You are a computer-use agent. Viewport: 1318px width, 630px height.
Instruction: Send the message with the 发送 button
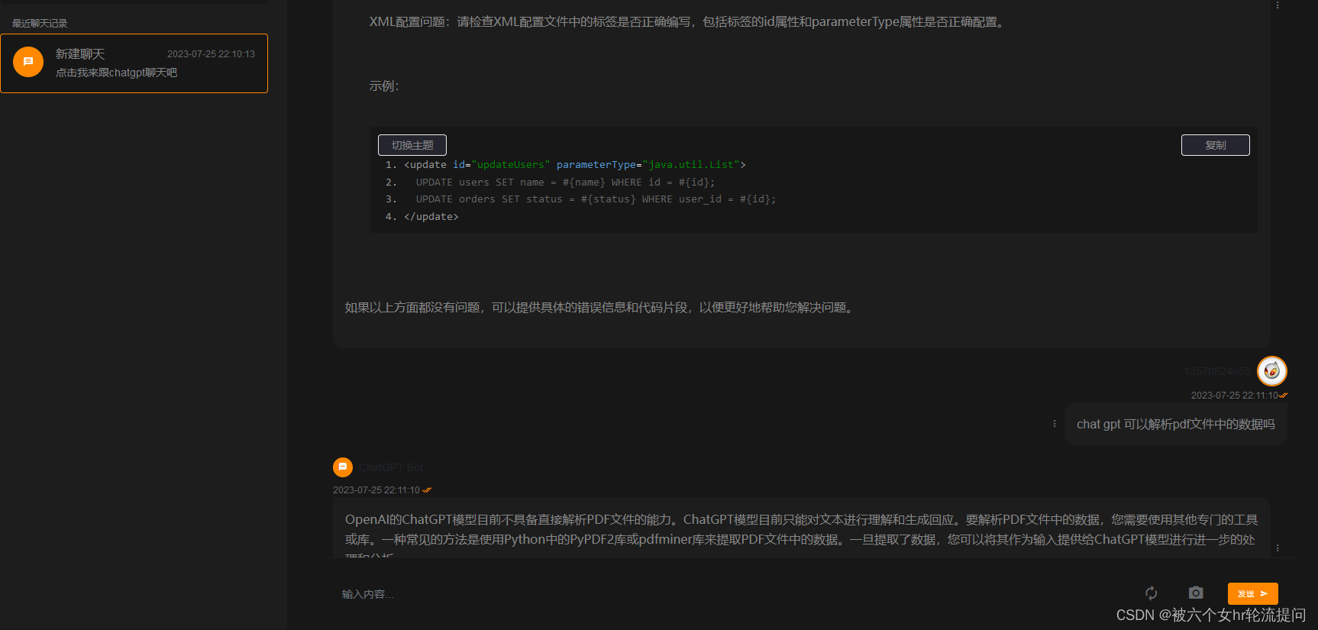(x=1252, y=593)
